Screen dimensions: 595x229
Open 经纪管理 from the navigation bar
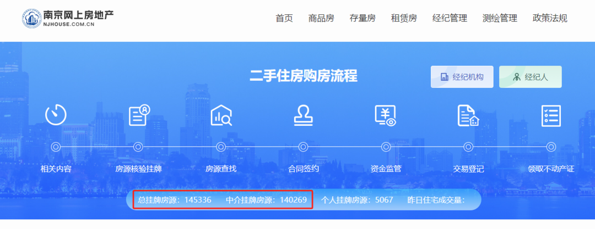click(450, 18)
